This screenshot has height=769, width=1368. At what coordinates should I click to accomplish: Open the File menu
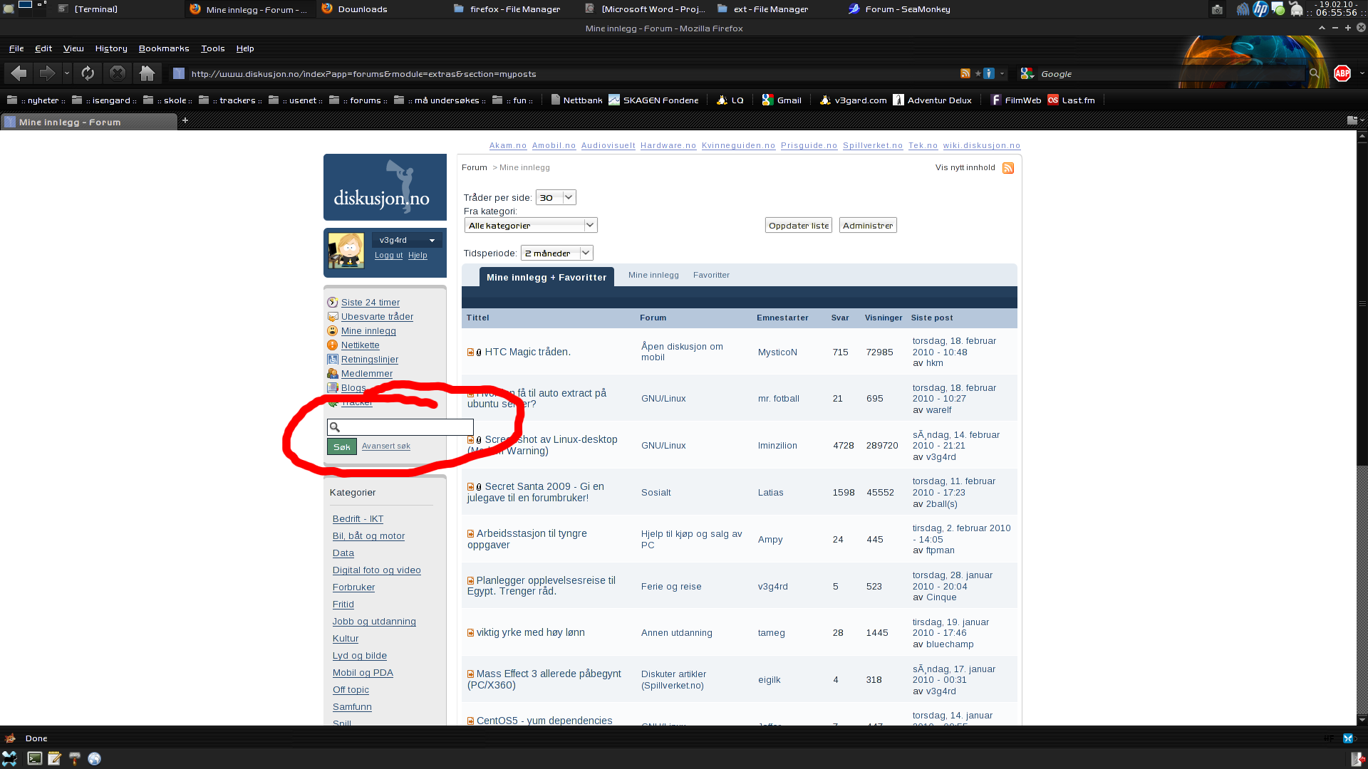coord(16,48)
